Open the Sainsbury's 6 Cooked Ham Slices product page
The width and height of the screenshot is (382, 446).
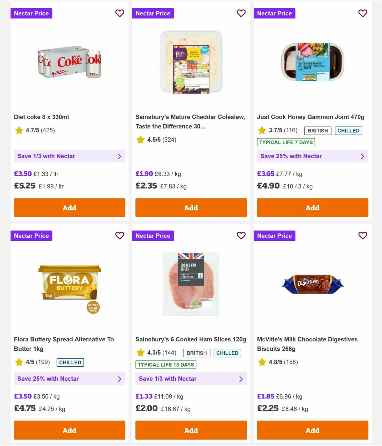click(190, 339)
